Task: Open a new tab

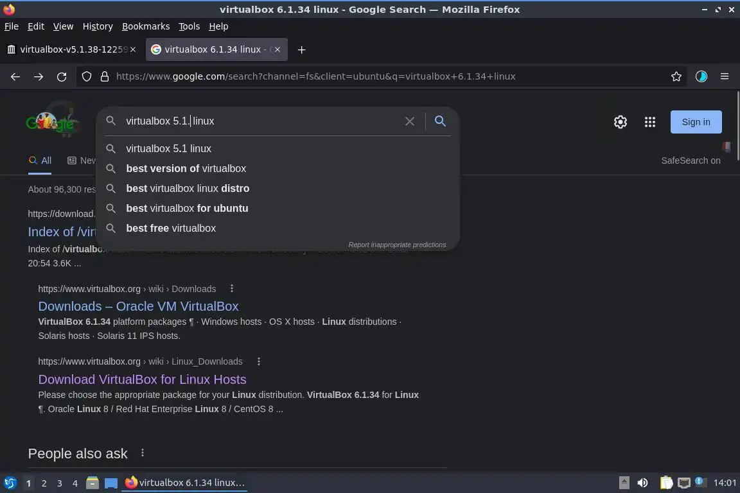Action: [301, 49]
